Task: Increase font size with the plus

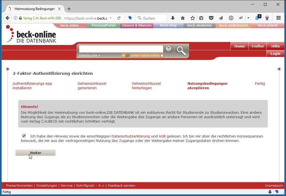Action: click(103, 186)
